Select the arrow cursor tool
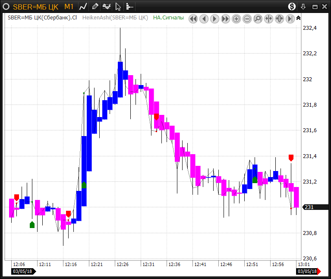This screenshot has width=331, height=279. [118, 6]
